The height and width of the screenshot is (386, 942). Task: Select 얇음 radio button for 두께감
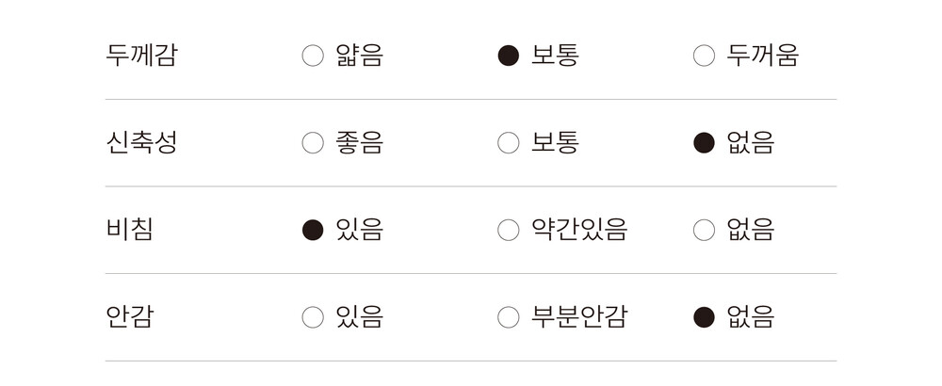[x=313, y=56]
